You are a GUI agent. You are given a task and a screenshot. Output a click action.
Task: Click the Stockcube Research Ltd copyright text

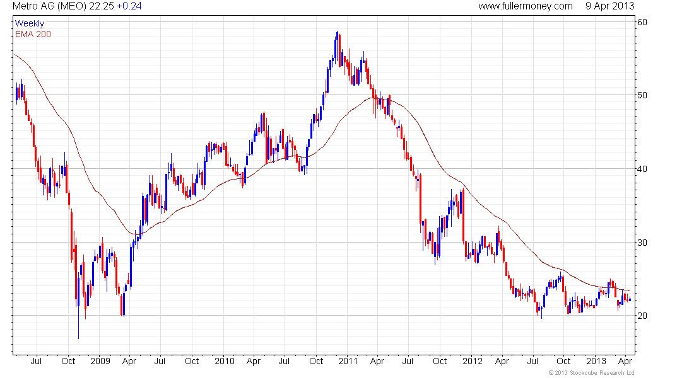point(591,373)
